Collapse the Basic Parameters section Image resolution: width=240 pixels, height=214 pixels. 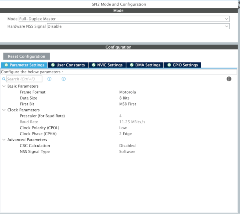[4, 86]
